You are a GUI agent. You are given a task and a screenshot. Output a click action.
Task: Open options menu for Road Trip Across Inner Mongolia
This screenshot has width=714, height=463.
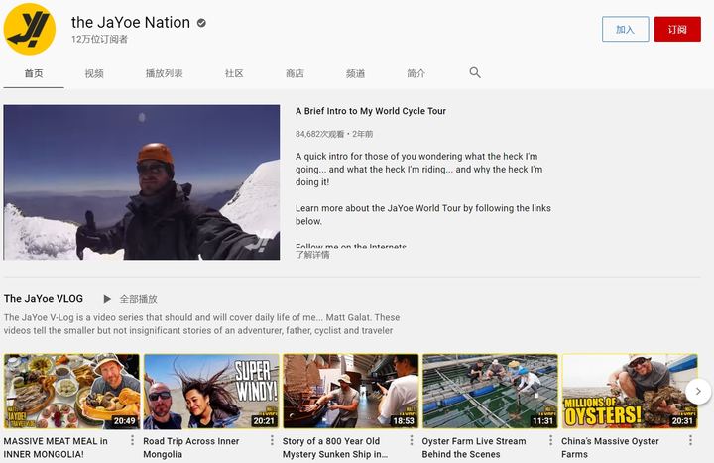point(272,440)
